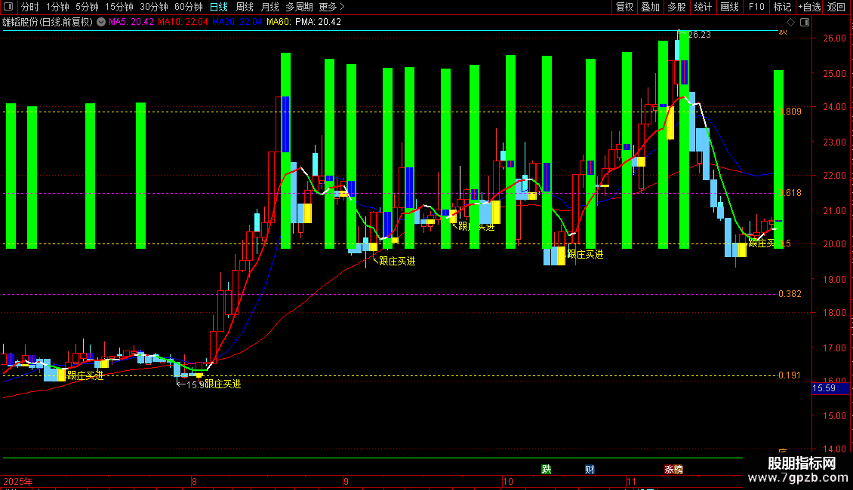Click the 0.191 Fibonacci level label
The height and width of the screenshot is (490, 853).
coord(790,375)
